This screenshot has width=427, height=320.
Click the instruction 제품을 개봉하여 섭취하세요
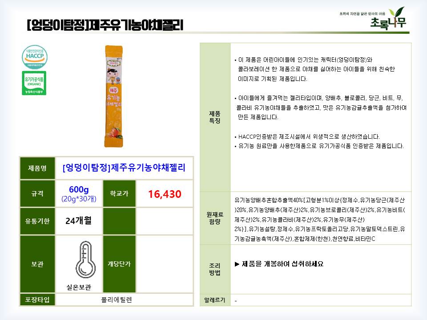click(279, 264)
